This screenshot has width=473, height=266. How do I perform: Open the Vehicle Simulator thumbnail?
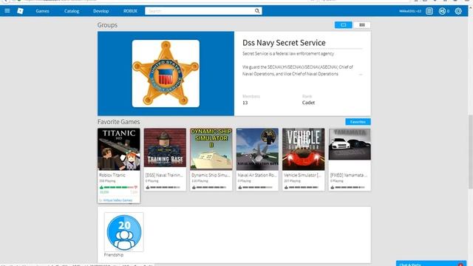[304, 149]
